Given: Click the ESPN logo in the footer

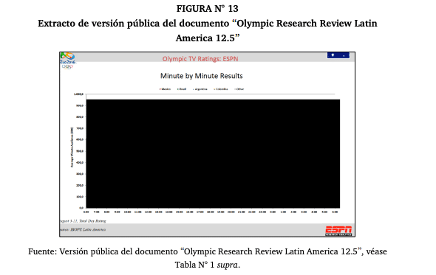Looking at the screenshot, I should tap(338, 231).
